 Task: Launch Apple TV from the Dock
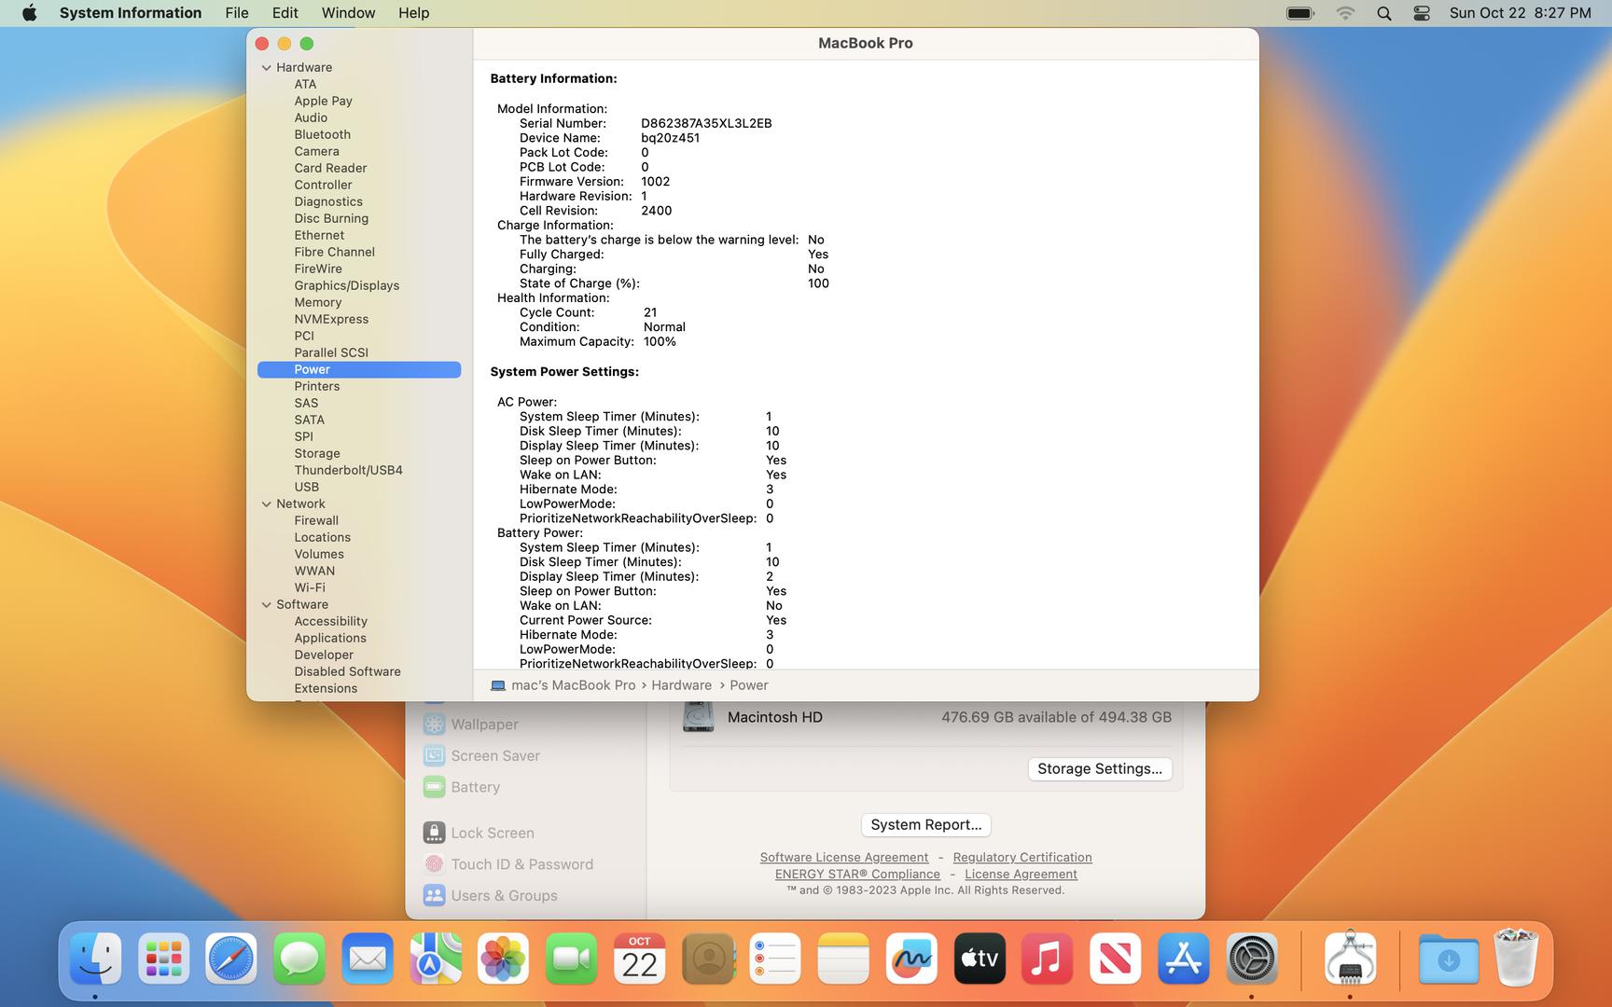pyautogui.click(x=980, y=959)
